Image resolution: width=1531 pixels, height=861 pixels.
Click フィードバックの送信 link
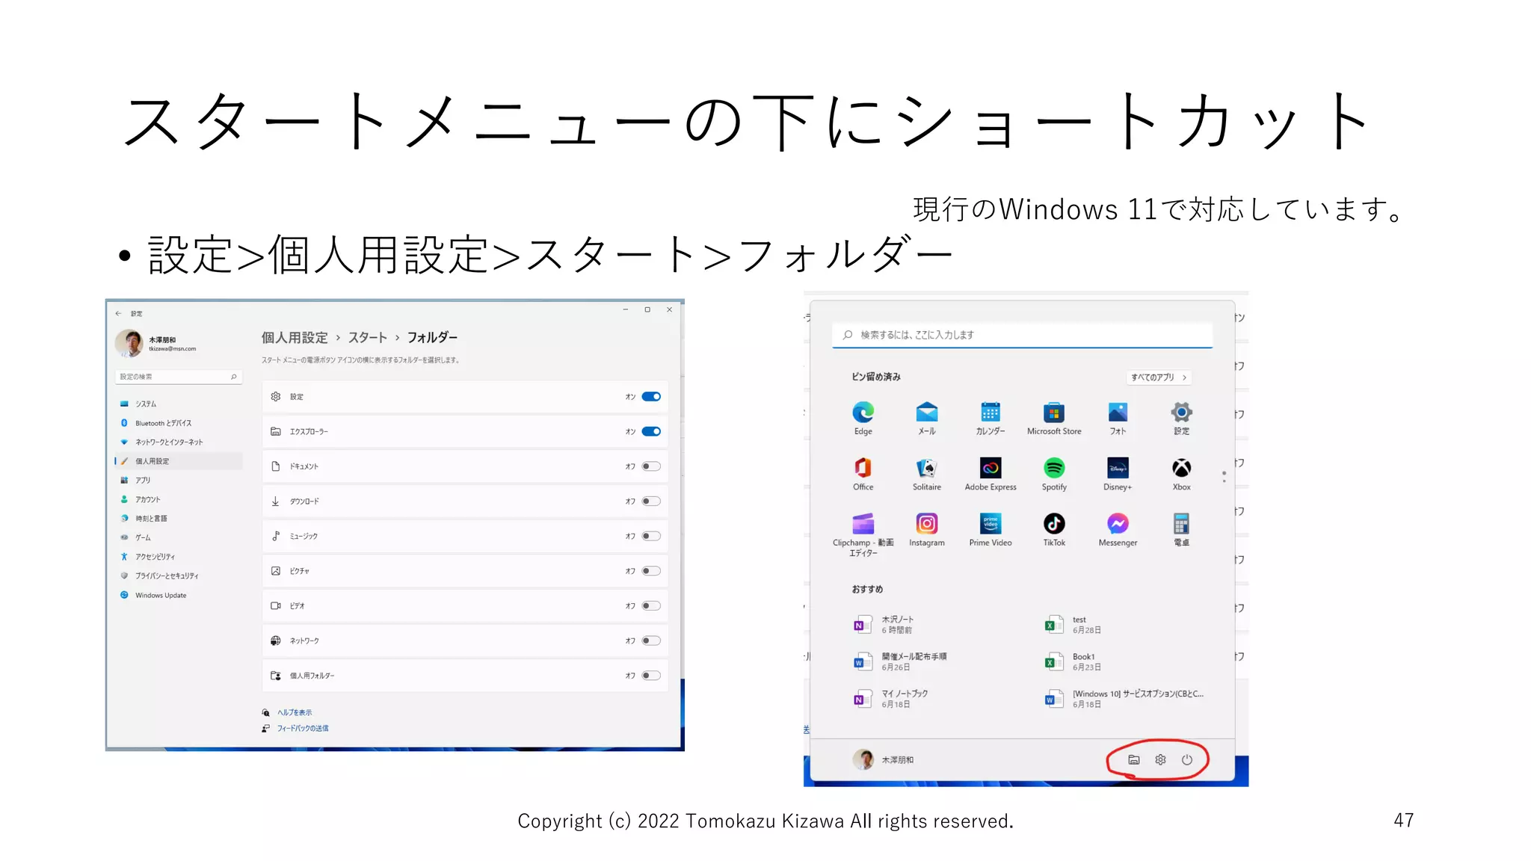tap(303, 729)
